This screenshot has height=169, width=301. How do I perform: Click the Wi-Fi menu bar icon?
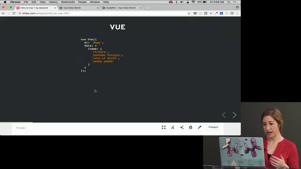click(x=193, y=2)
